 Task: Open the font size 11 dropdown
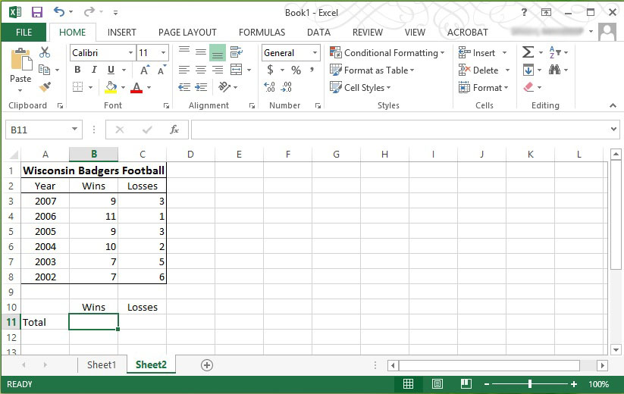[163, 52]
